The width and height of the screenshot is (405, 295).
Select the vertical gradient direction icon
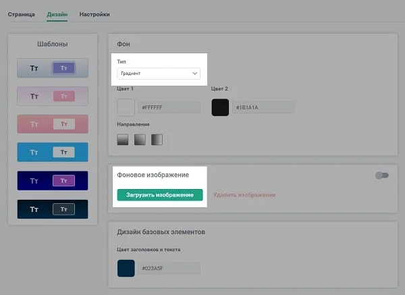pyautogui.click(x=123, y=140)
